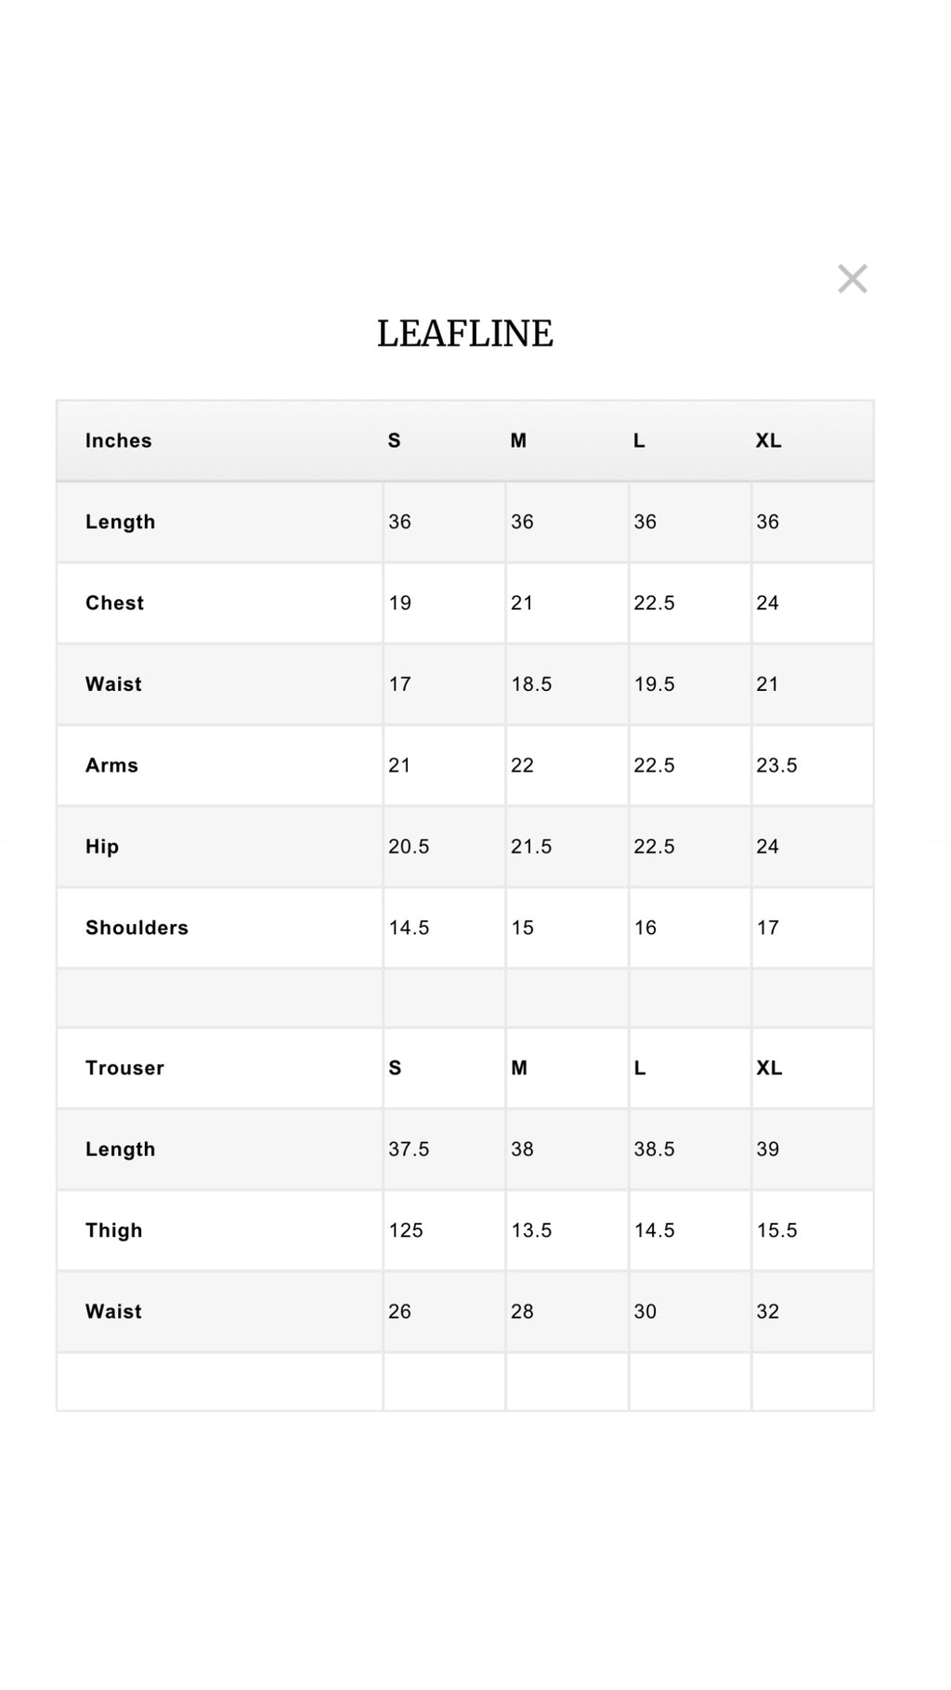Click Hip value 20.5 for size S
This screenshot has height=1690, width=951.
pos(409,847)
